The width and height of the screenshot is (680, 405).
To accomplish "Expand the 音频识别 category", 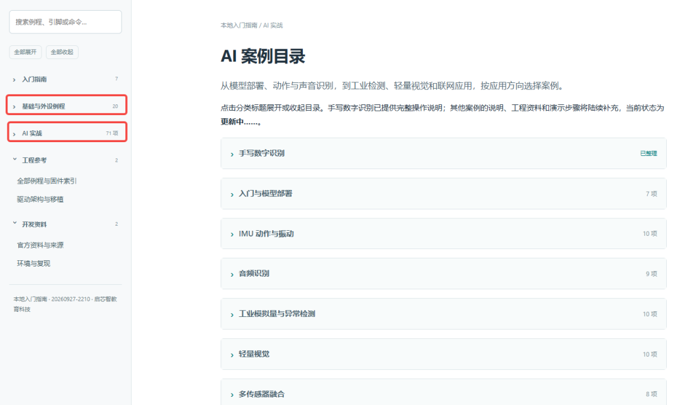I will [x=444, y=274].
